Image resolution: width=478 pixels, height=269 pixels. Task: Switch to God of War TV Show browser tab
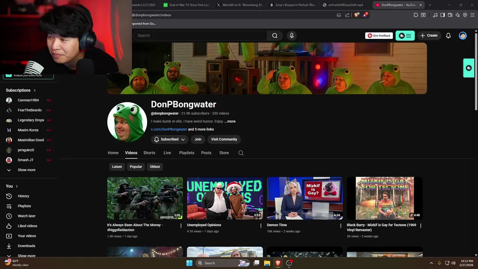point(187,5)
